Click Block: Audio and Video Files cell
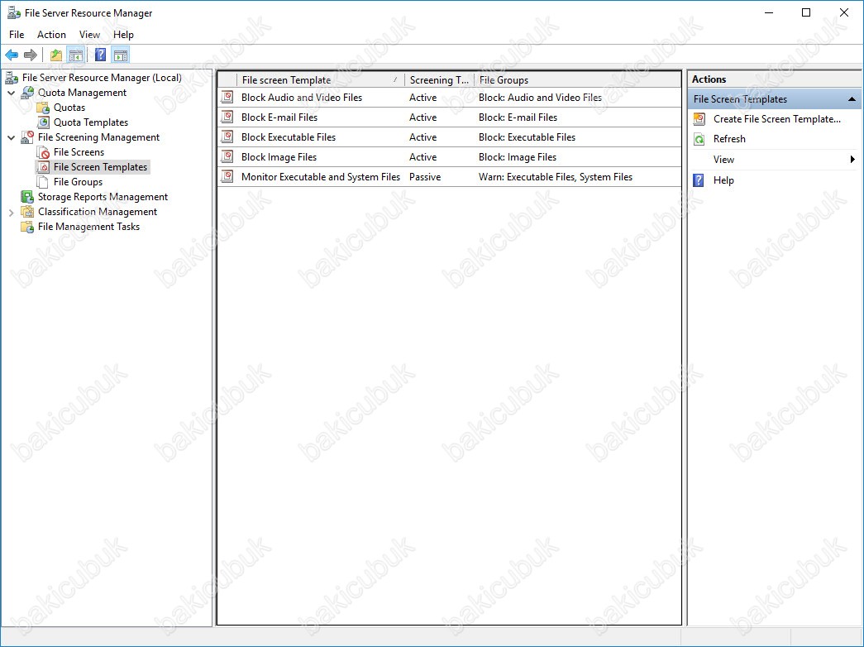 pyautogui.click(x=540, y=97)
